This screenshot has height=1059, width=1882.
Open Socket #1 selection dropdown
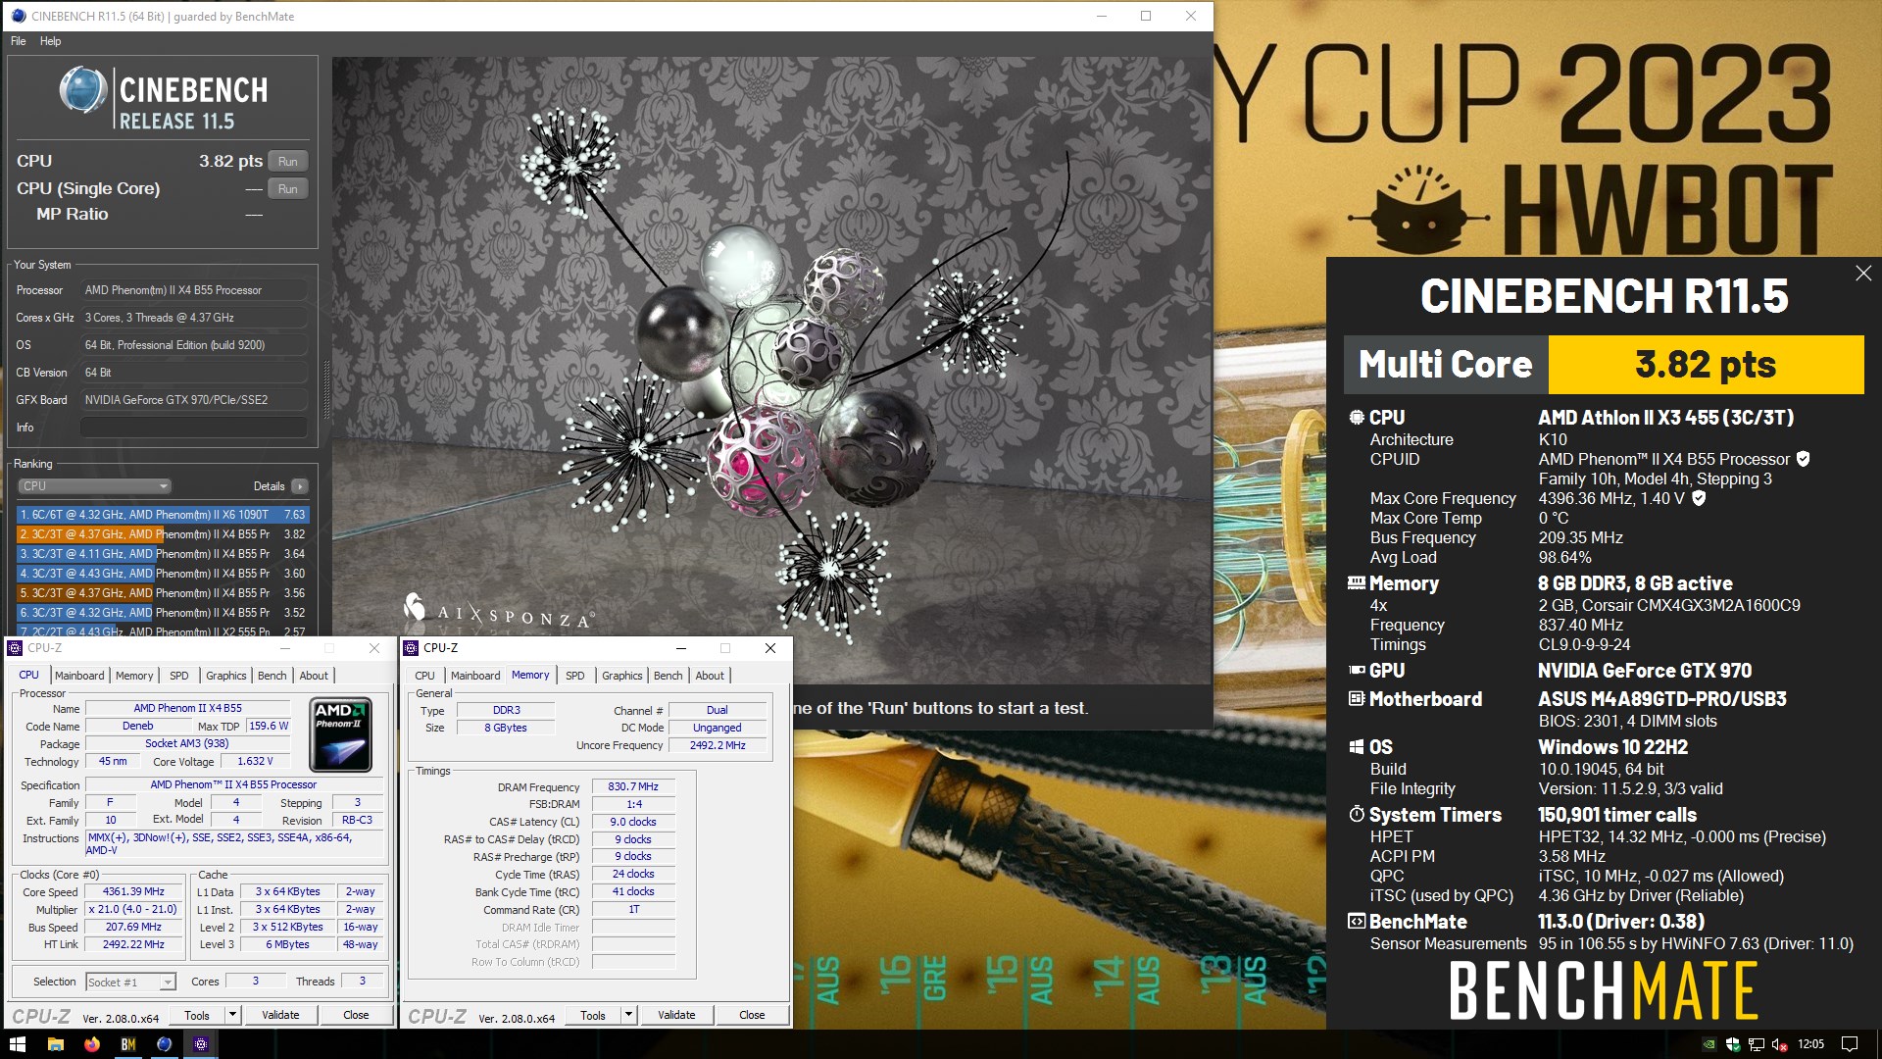(x=130, y=982)
